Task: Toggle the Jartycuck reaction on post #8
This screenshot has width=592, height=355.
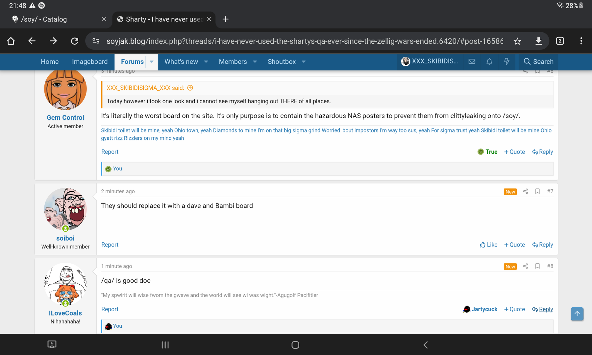Action: pyautogui.click(x=480, y=309)
